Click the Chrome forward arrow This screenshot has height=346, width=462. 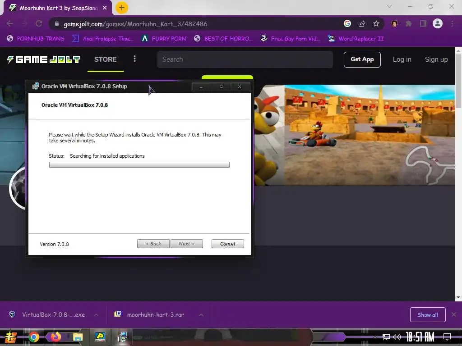24,23
